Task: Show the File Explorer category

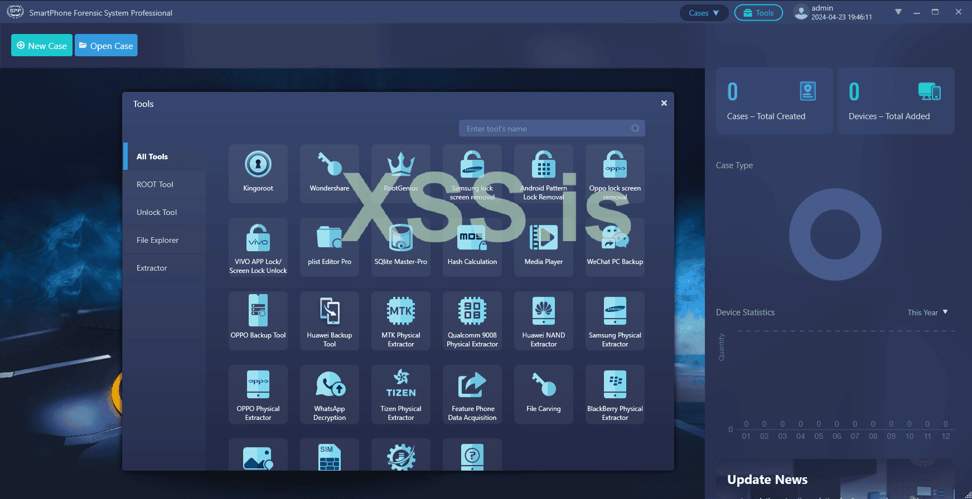Action: [165, 240]
